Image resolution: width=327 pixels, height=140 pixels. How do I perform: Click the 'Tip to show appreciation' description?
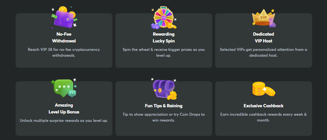point(163,117)
